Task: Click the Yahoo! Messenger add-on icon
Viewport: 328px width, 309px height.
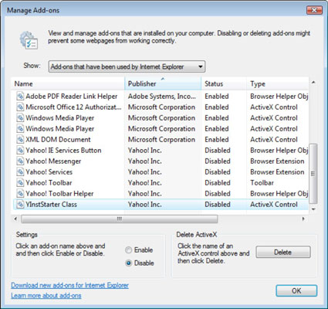Action: (x=20, y=161)
